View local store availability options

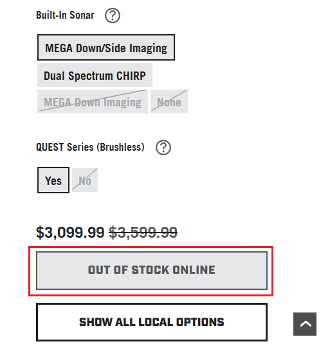[152, 322]
